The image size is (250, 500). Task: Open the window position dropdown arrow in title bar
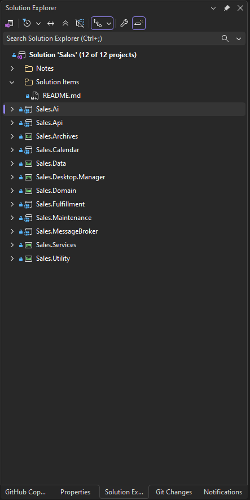(x=213, y=8)
